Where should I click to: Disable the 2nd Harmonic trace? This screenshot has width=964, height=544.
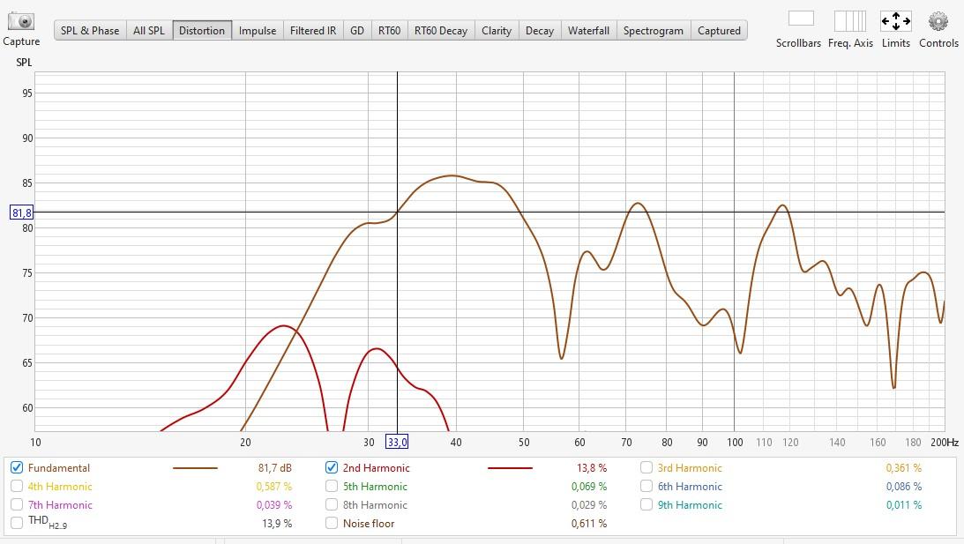[332, 468]
